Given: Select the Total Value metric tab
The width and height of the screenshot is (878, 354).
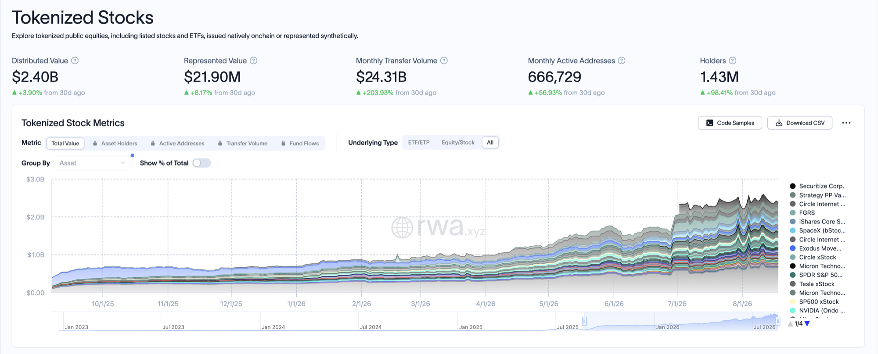Looking at the screenshot, I should coord(65,143).
